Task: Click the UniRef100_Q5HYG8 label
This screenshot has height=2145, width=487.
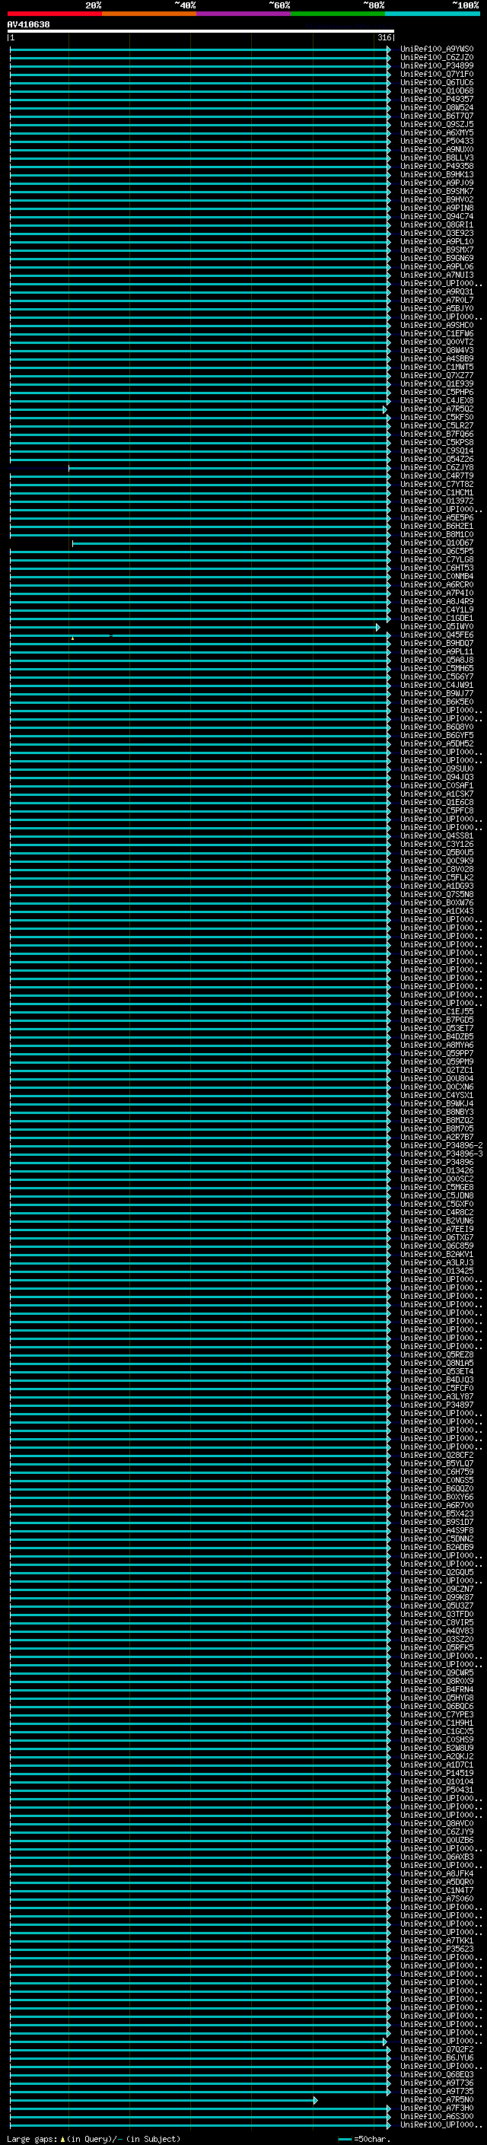Action: [436, 1698]
